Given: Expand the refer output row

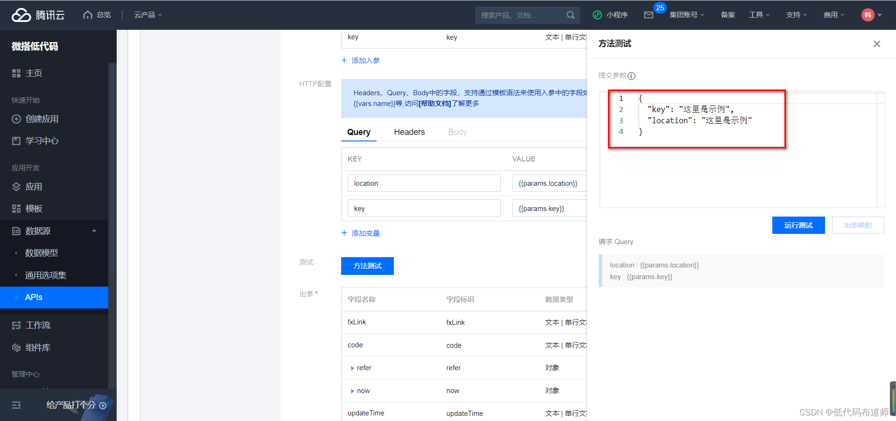Looking at the screenshot, I should tap(352, 368).
